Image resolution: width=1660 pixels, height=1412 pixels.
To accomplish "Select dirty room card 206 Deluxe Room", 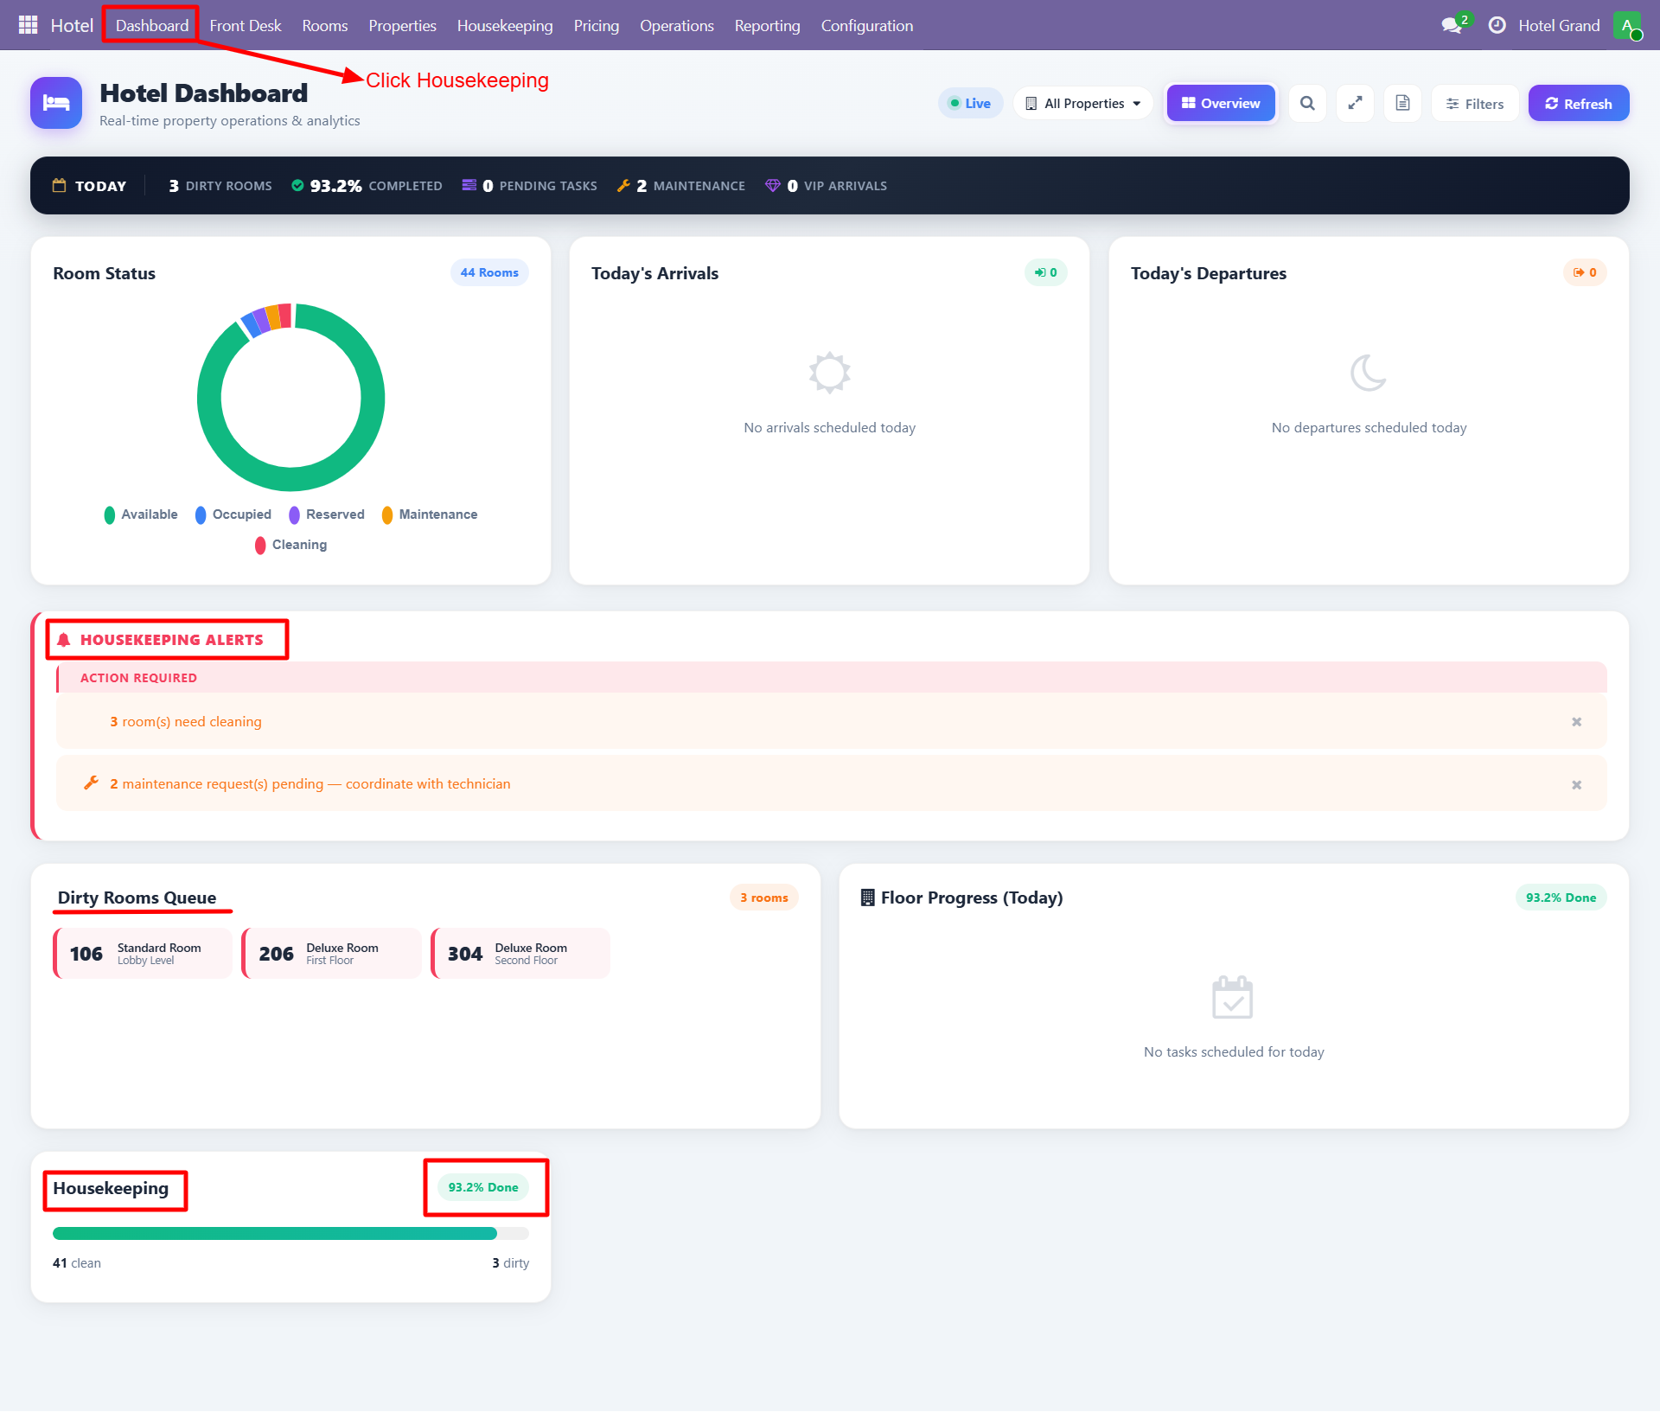I will coord(331,953).
